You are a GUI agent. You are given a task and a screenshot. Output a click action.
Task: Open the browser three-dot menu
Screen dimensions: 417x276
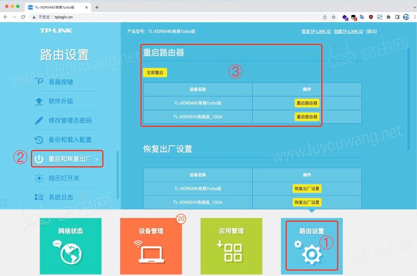pyautogui.click(x=415, y=17)
